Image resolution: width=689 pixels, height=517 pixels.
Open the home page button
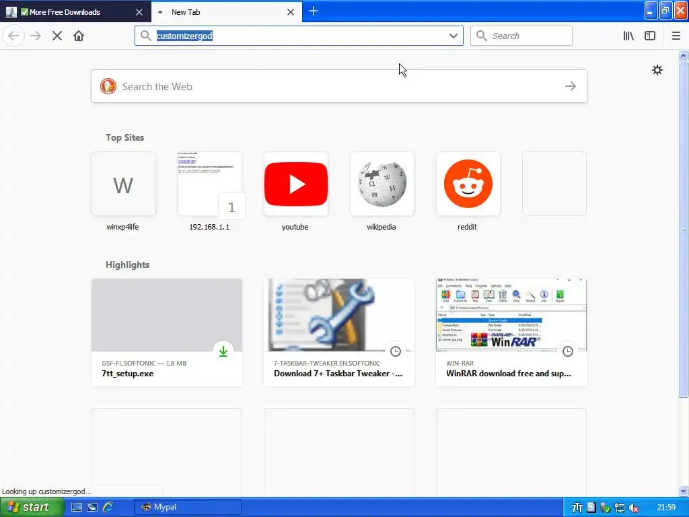point(79,36)
